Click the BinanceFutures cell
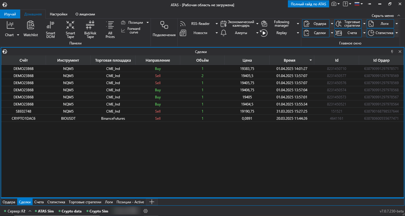This screenshot has width=405, height=216. tap(113, 119)
